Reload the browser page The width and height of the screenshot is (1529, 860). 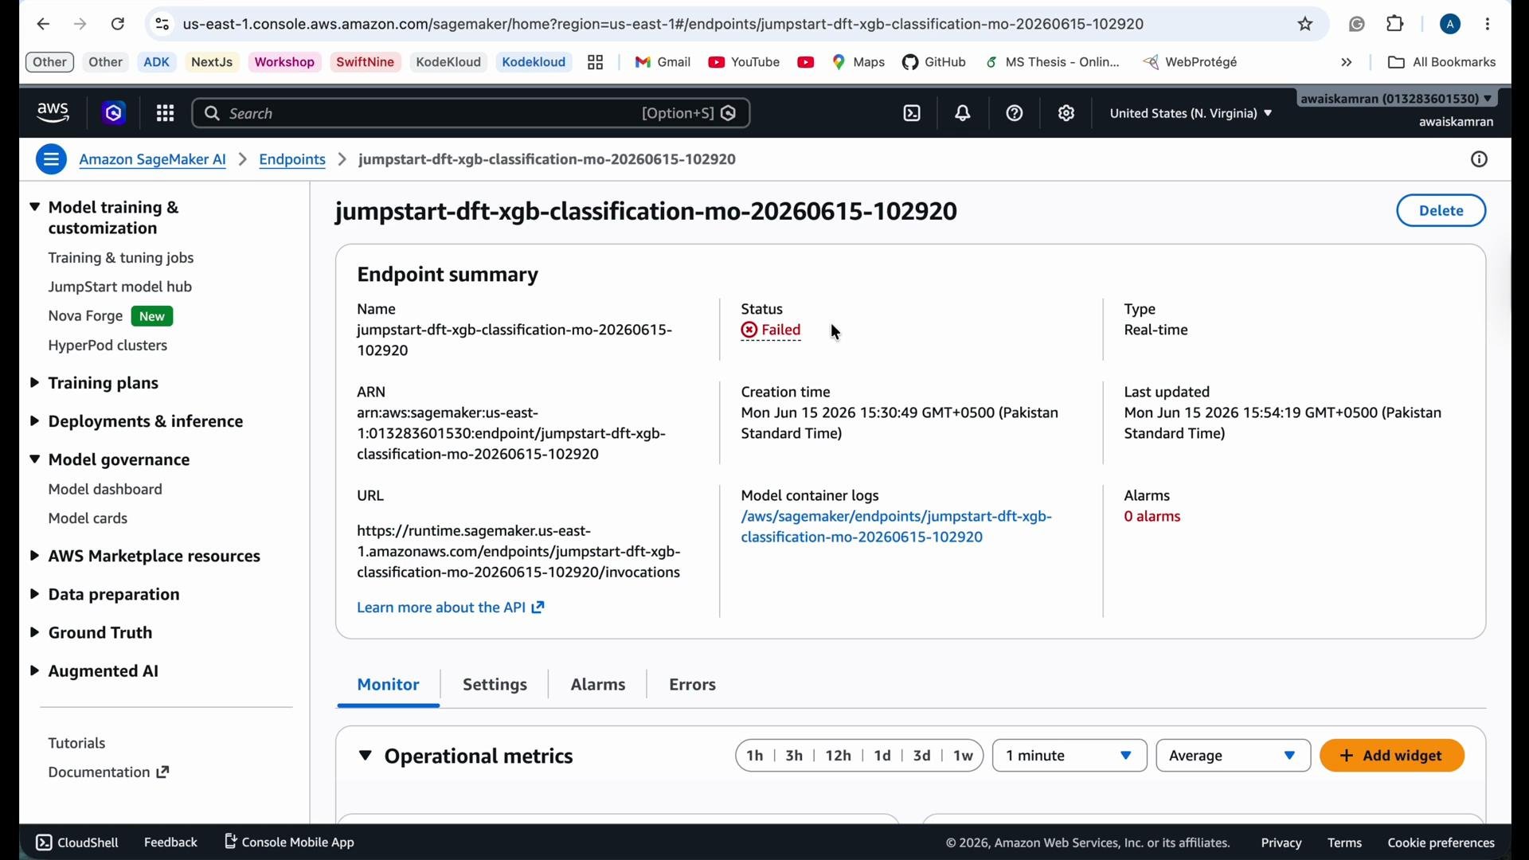pyautogui.click(x=118, y=24)
